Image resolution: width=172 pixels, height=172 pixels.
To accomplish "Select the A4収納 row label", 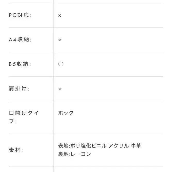I will pos(20,40).
